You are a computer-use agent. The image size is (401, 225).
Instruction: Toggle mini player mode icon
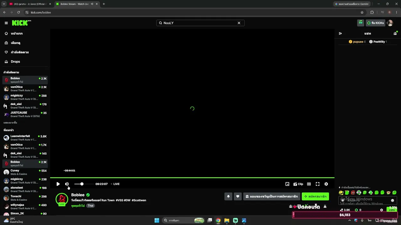pyautogui.click(x=287, y=184)
